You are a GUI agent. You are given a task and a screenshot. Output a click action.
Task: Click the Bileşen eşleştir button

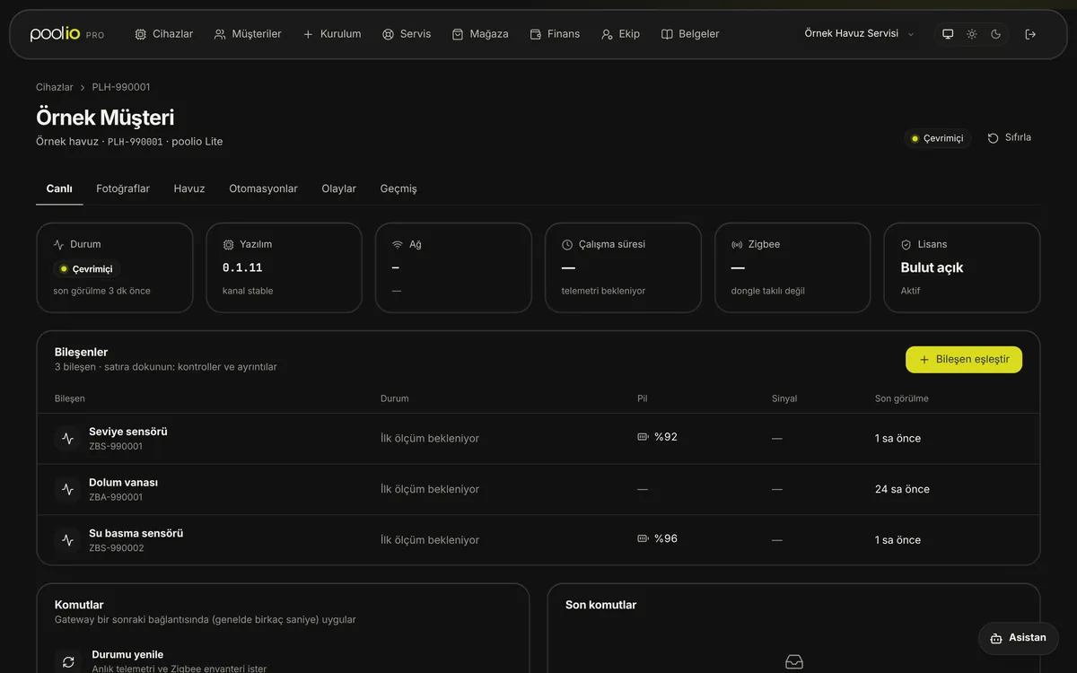tap(964, 360)
